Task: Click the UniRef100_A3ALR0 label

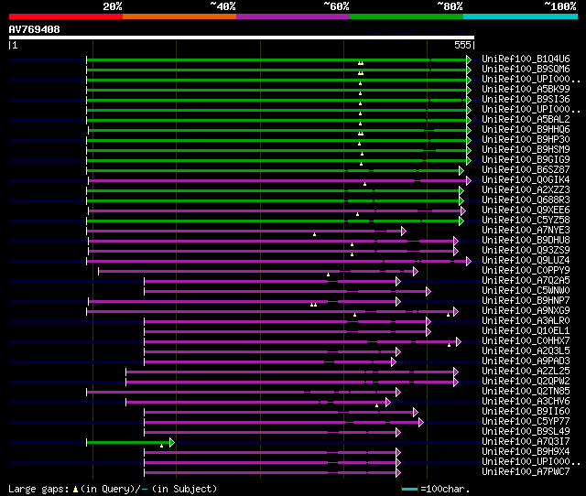Action: 526,321
